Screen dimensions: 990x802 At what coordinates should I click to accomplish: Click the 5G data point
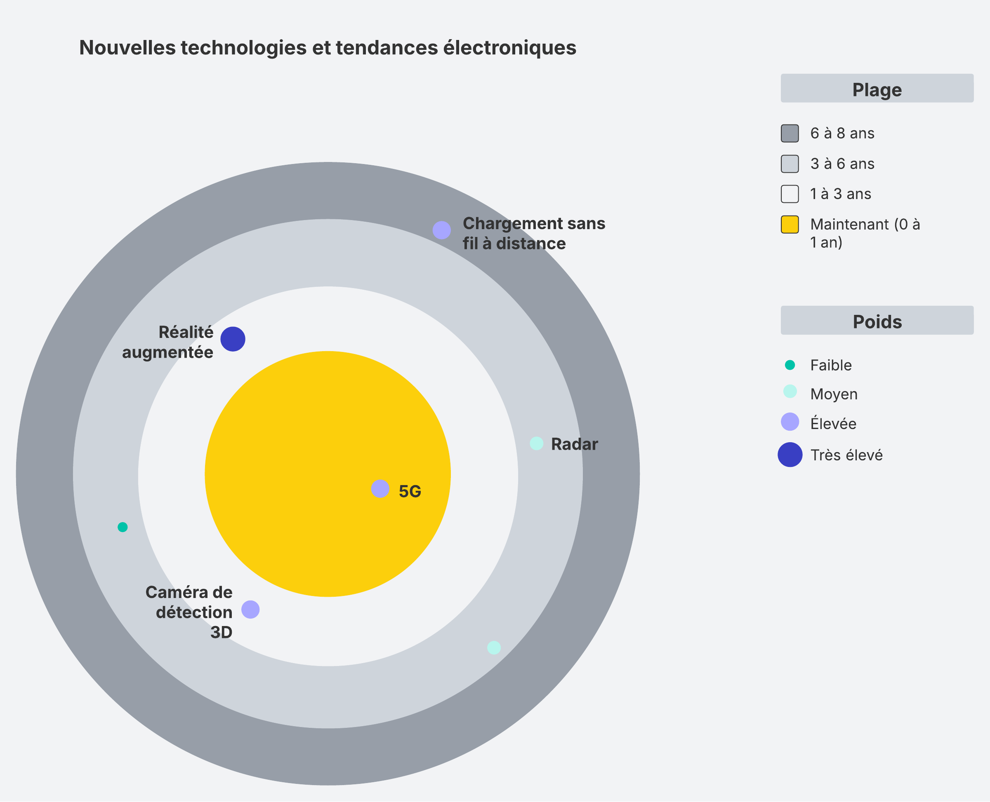380,489
